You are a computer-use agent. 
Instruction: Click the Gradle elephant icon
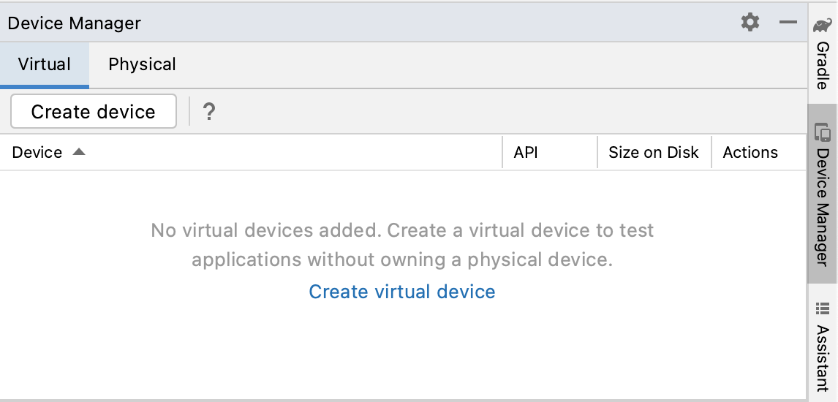pos(823,26)
